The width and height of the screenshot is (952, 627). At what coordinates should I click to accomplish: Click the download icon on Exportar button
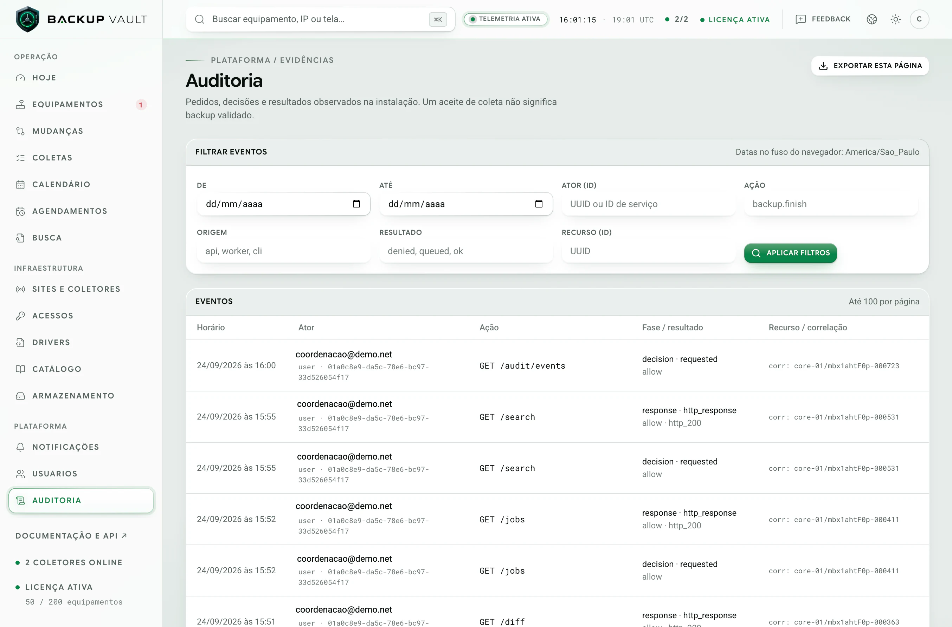tap(823, 66)
